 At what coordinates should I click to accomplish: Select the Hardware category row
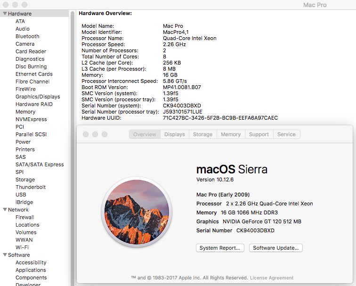34,14
